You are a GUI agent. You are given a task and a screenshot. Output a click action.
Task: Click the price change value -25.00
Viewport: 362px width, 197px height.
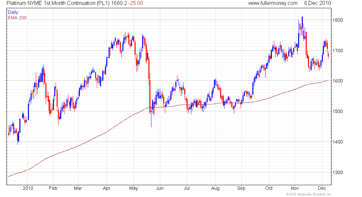coord(136,3)
